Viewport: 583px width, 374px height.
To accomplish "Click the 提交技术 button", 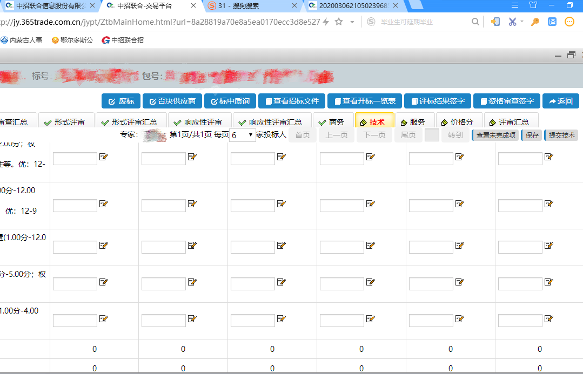I will coord(561,135).
